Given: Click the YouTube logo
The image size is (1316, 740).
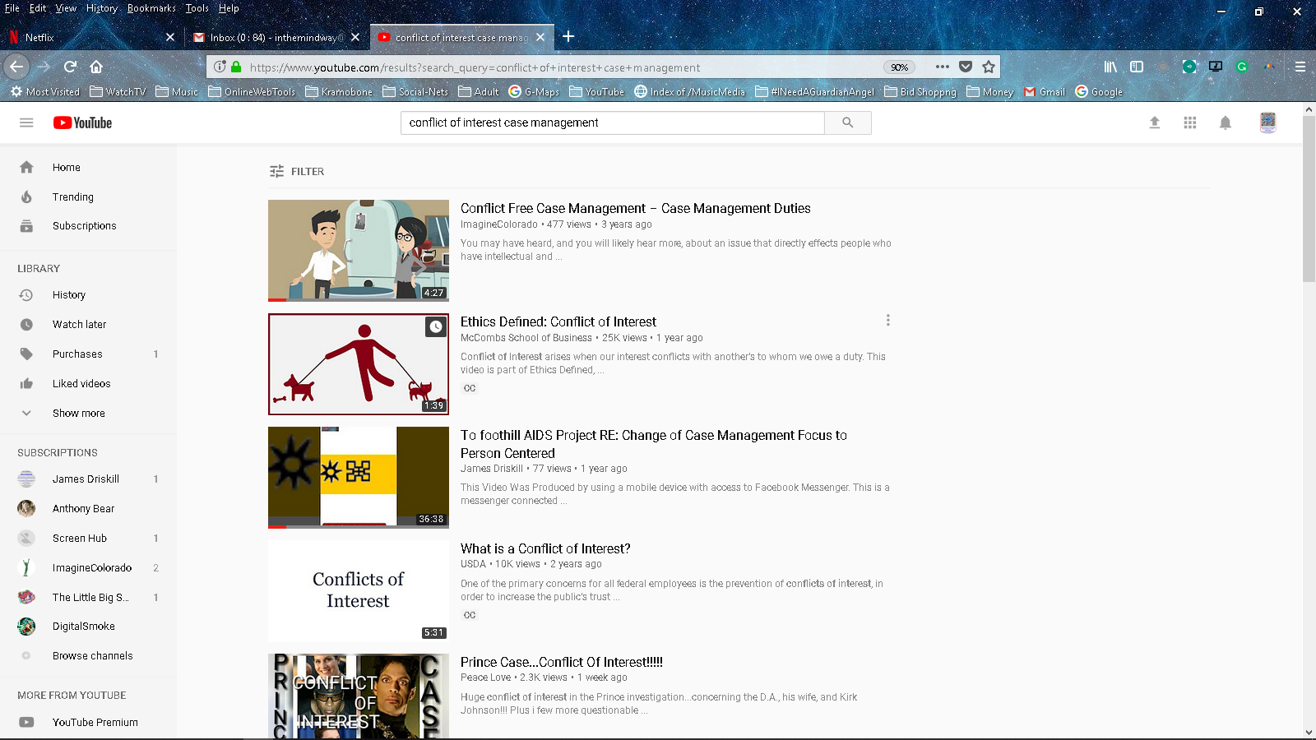Looking at the screenshot, I should 82,123.
